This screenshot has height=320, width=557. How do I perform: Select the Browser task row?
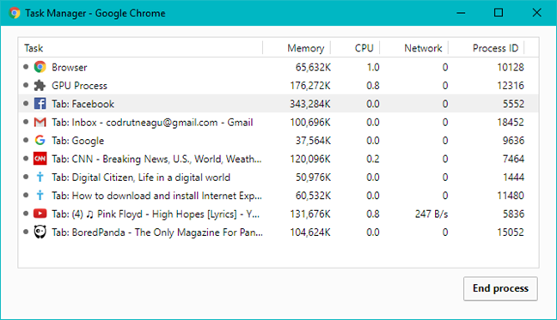click(x=278, y=67)
